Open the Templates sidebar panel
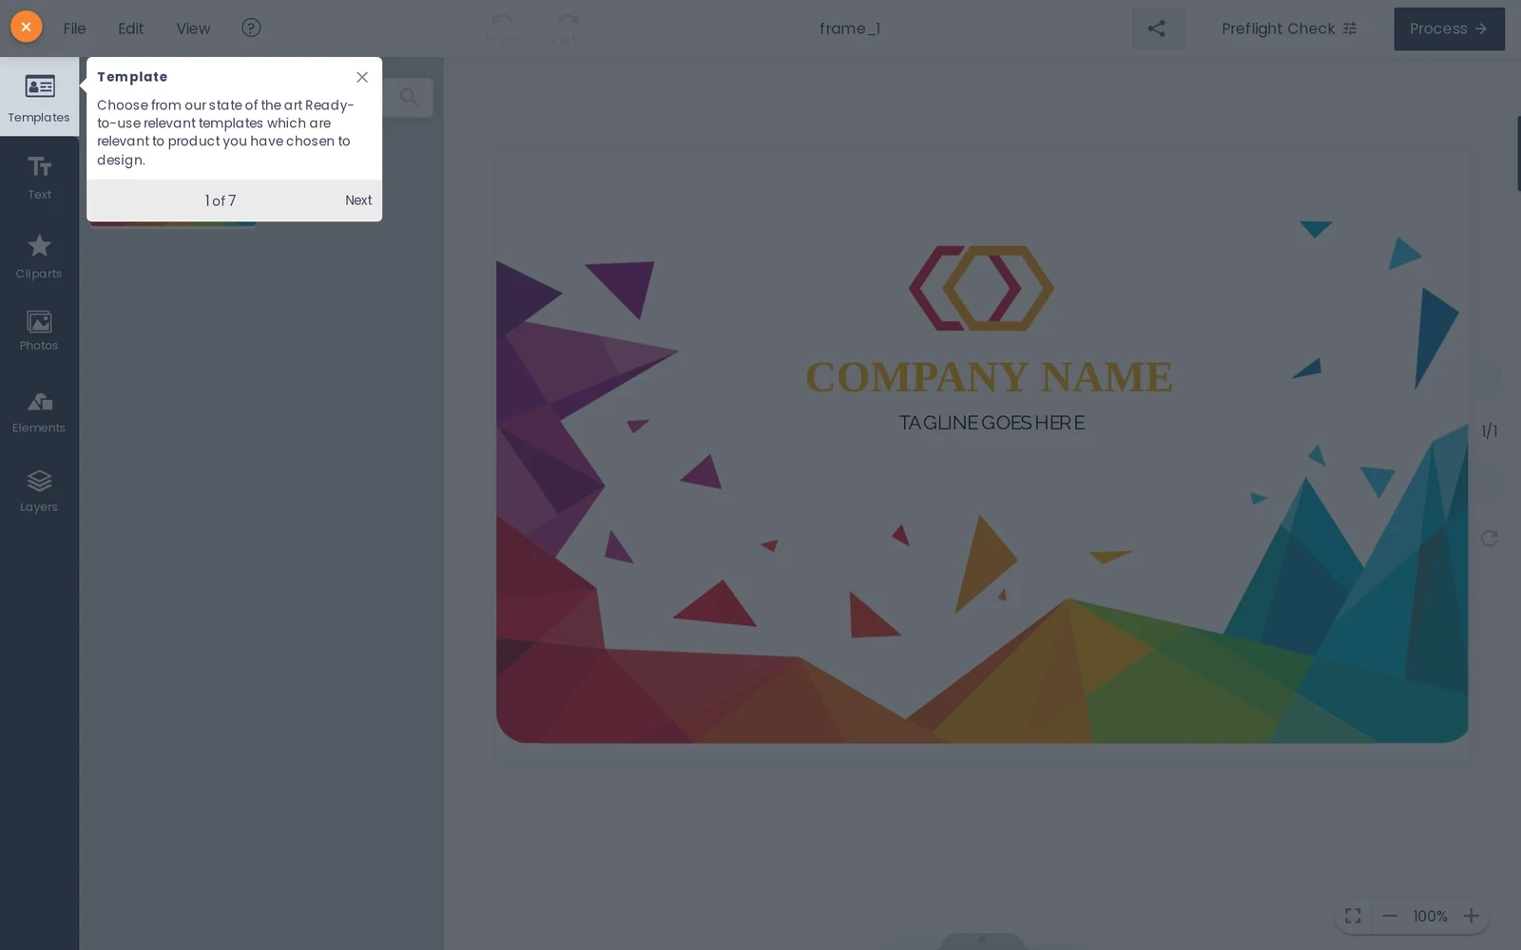This screenshot has height=950, width=1521. 39,97
